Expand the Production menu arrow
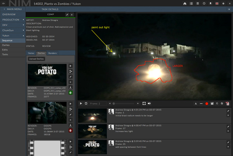Image resolution: width=233 pixels, height=156 pixels. pos(23,19)
